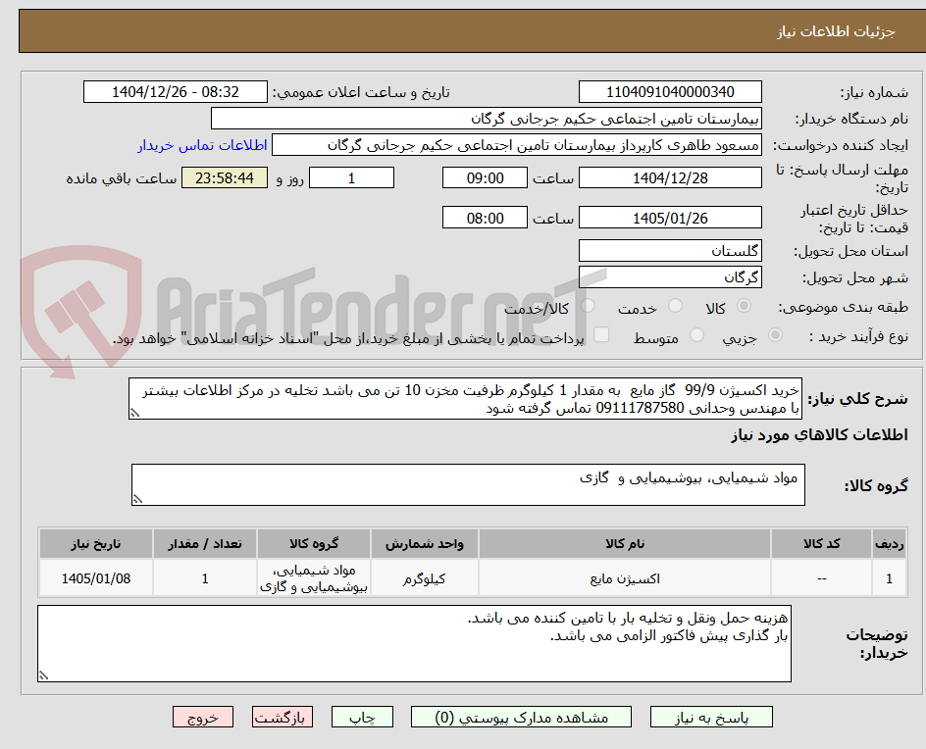Click the goods group text area

click(468, 484)
